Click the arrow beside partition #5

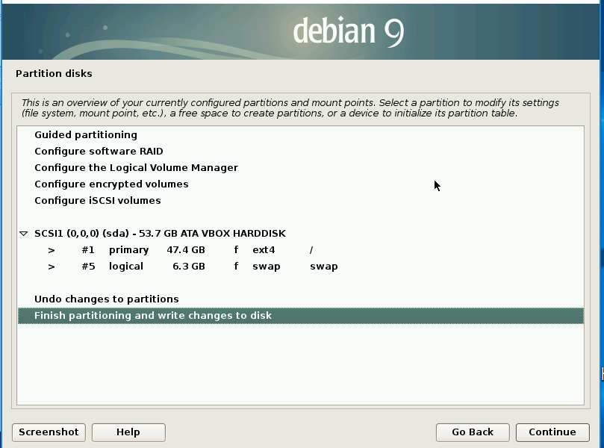(52, 267)
